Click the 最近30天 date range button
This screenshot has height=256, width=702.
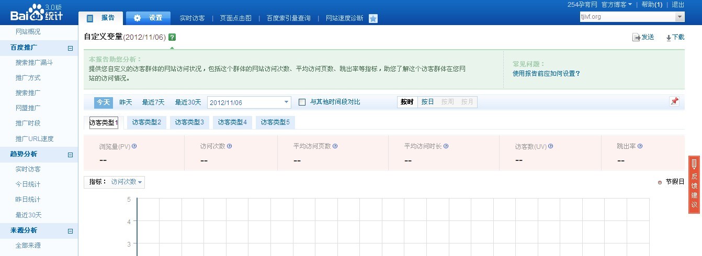tap(188, 102)
